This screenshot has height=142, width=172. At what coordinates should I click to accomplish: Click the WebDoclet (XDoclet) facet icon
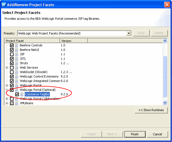click(x=17, y=72)
